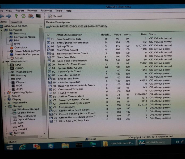Viewport: 185px width, 159px height.
Task: Open the users/remote icon in the toolbar
Action: [31, 16]
